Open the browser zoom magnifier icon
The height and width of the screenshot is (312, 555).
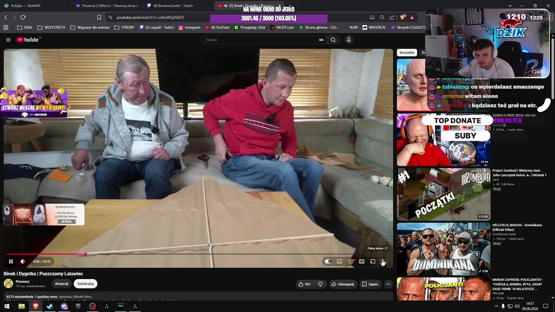click(x=382, y=17)
